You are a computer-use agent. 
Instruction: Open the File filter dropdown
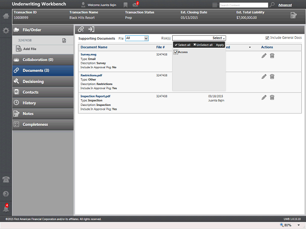137,38
